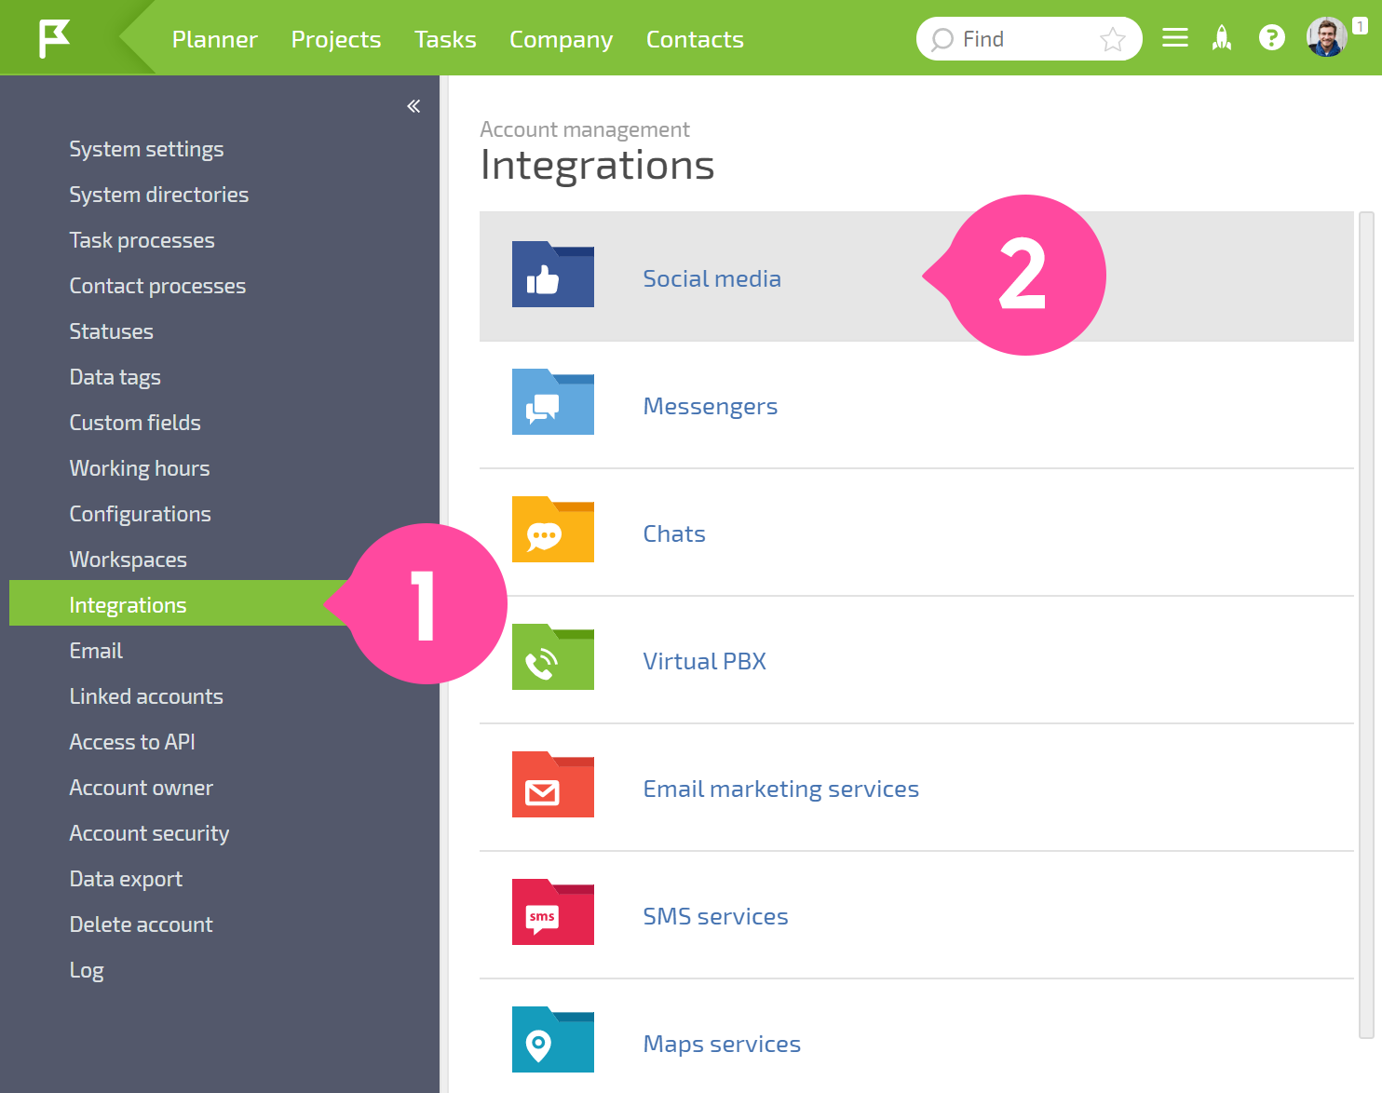Open Task processes in sidebar
The height and width of the screenshot is (1093, 1382).
point(142,240)
